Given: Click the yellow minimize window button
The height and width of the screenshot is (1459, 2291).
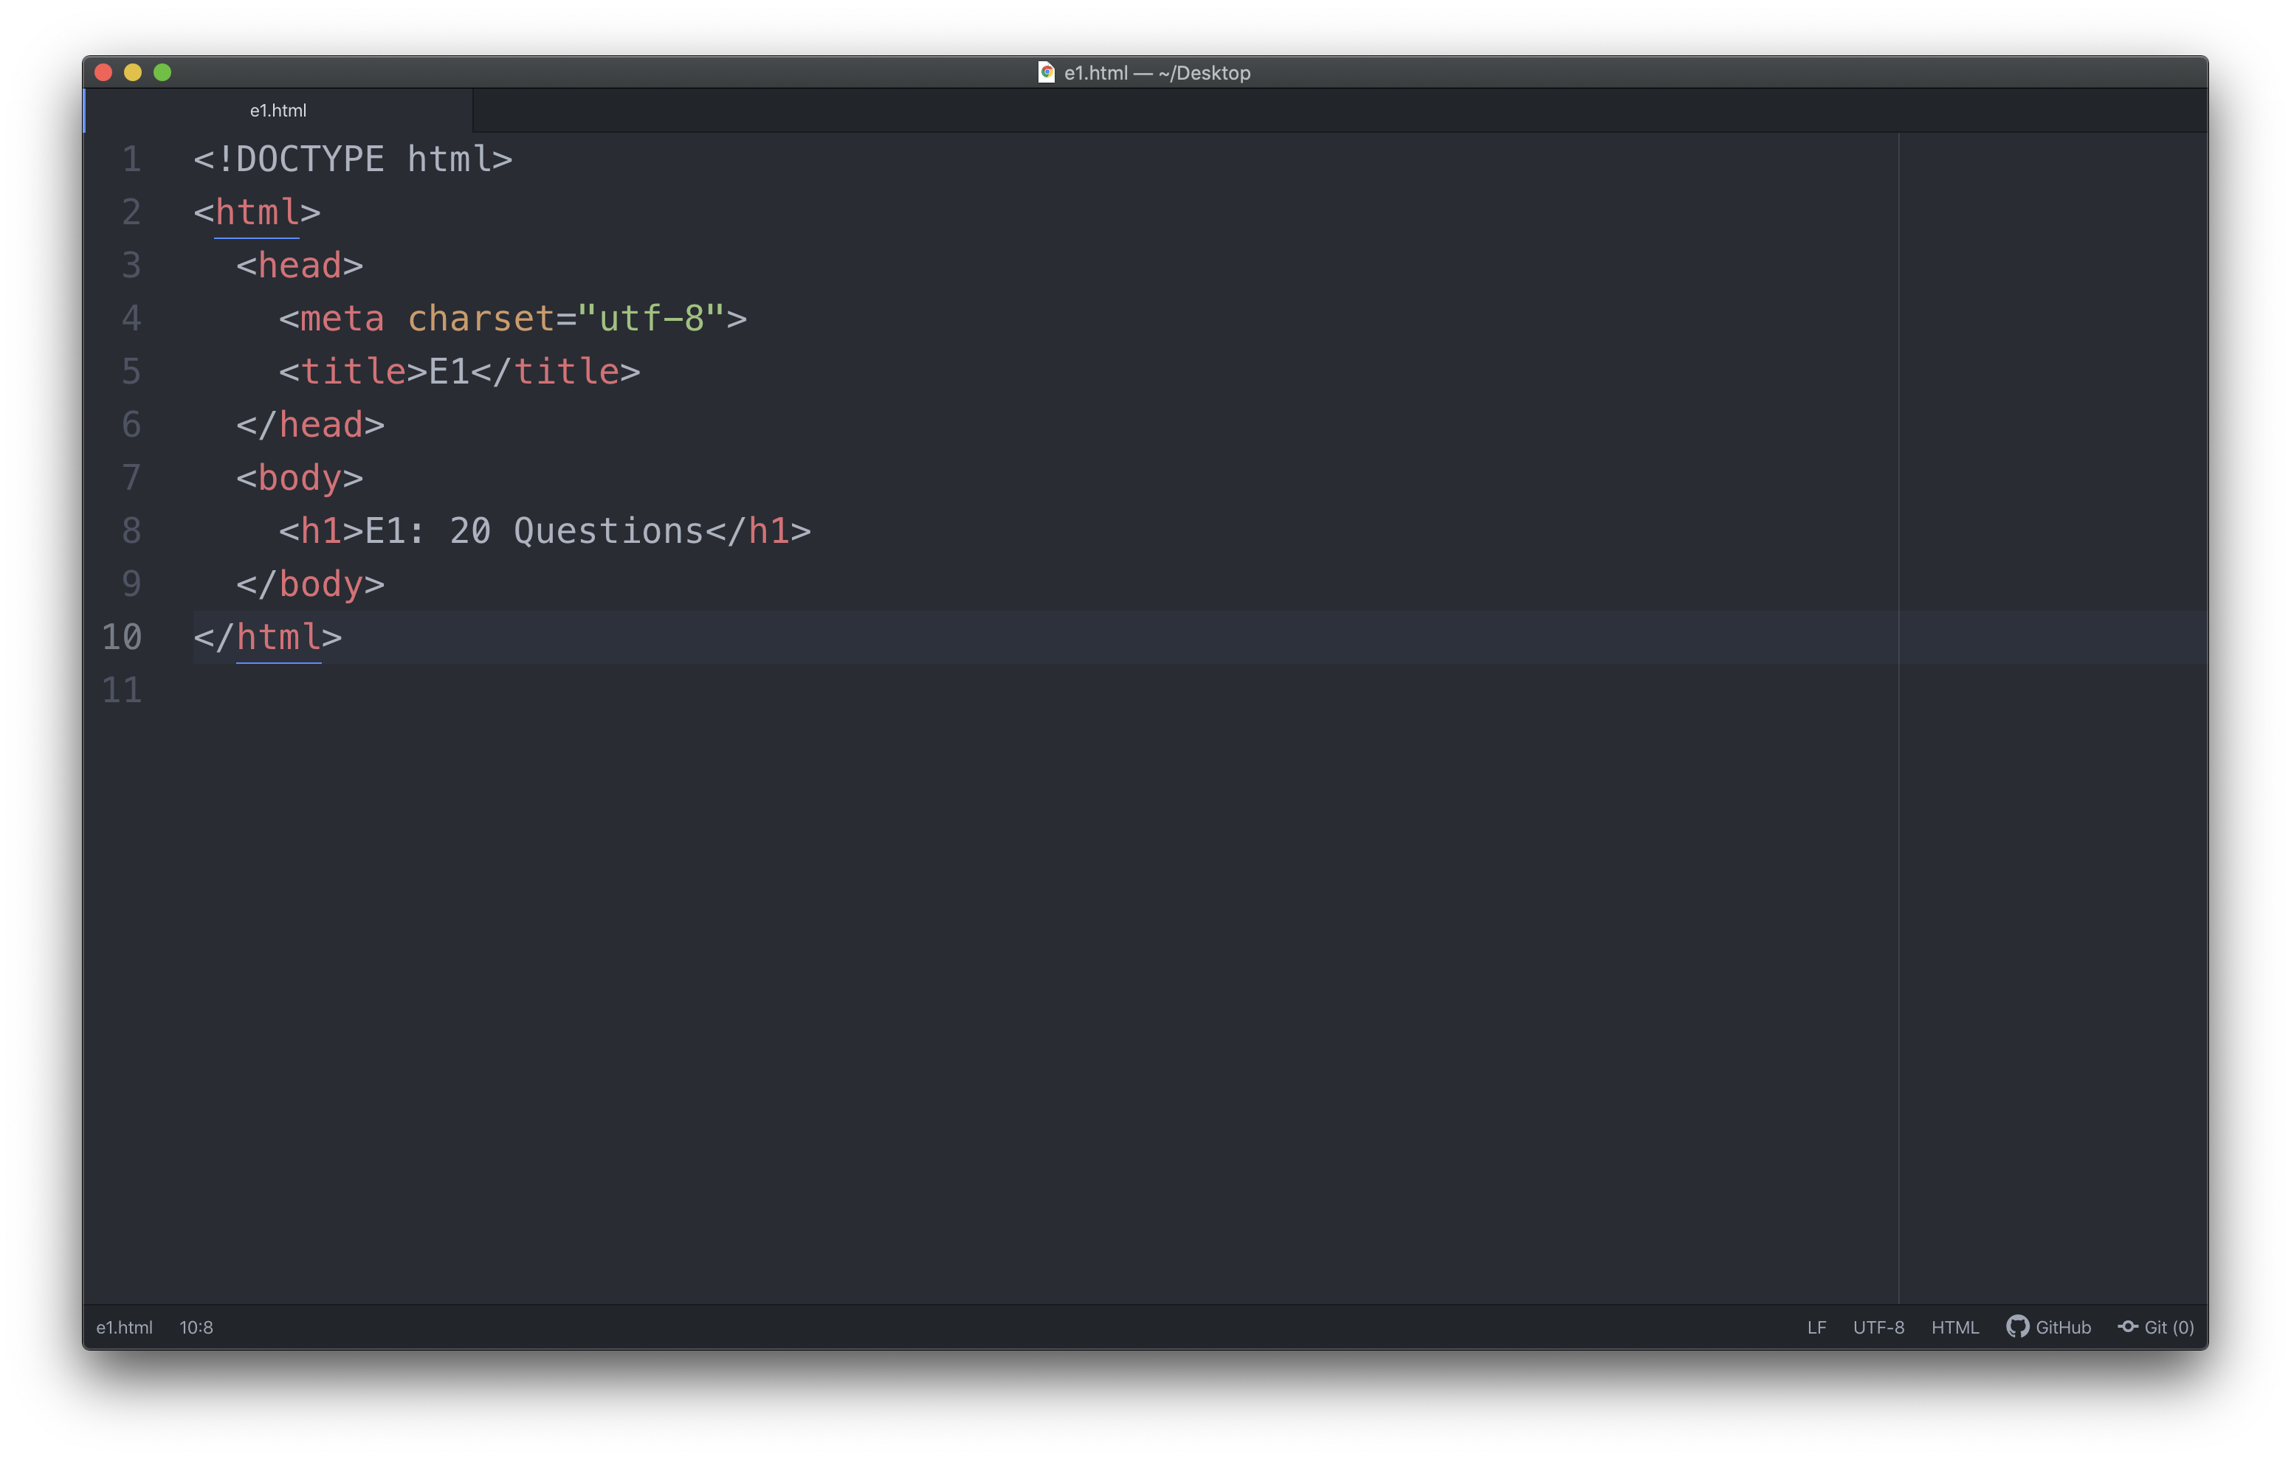Looking at the screenshot, I should tap(133, 72).
